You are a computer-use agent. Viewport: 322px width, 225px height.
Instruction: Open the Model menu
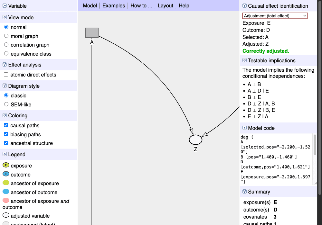[x=90, y=5]
